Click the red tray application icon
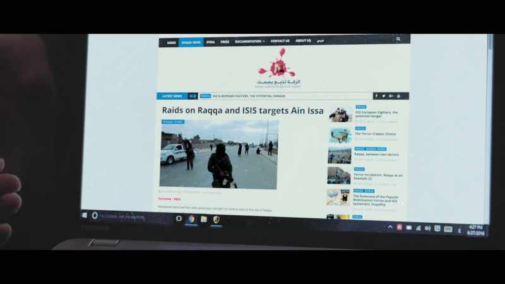The height and width of the screenshot is (284, 505). click(x=400, y=227)
